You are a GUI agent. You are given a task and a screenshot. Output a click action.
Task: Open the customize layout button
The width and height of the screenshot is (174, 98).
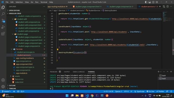point(157,2)
